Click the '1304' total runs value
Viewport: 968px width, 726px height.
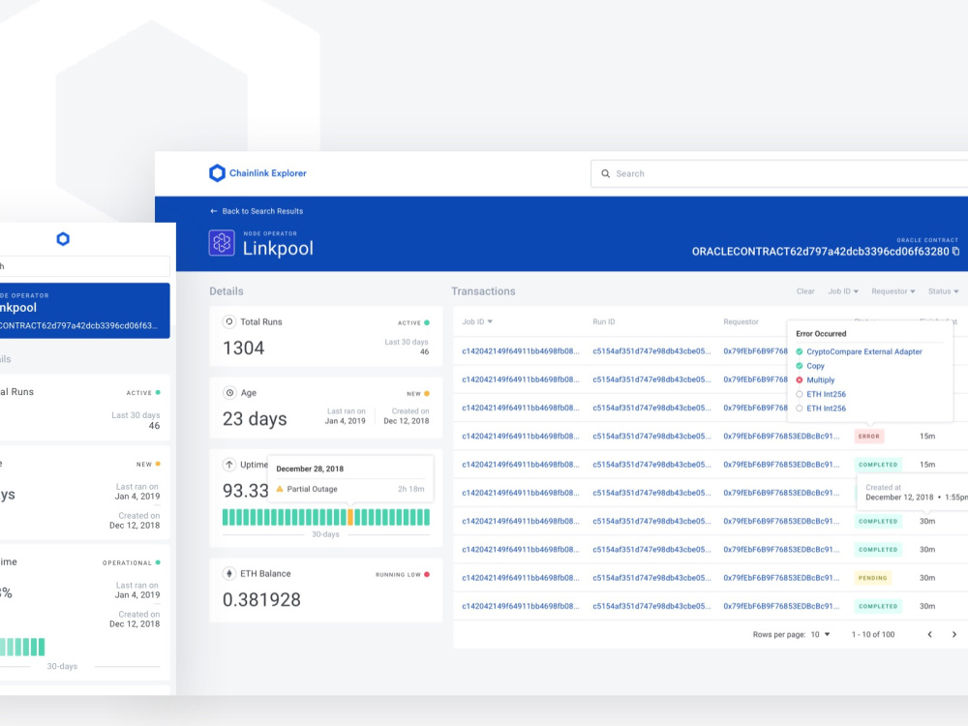pyautogui.click(x=243, y=348)
